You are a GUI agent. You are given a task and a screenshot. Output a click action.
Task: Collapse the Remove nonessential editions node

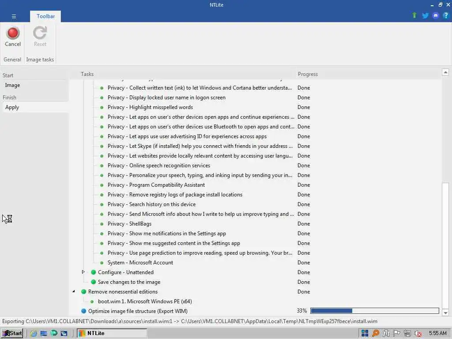tap(74, 291)
